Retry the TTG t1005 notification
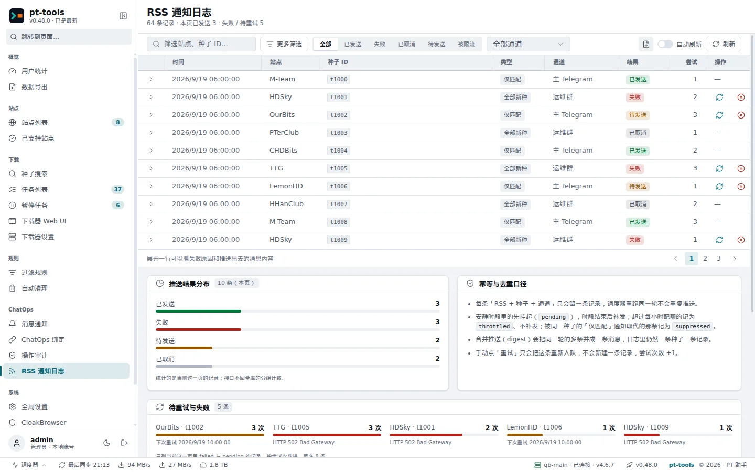This screenshot has width=755, height=472. pos(719,168)
